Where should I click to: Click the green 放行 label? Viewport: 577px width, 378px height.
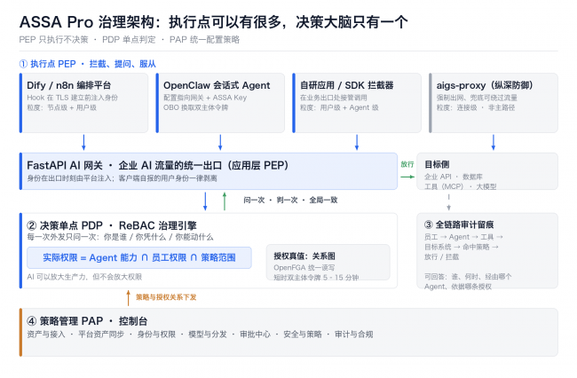point(407,164)
